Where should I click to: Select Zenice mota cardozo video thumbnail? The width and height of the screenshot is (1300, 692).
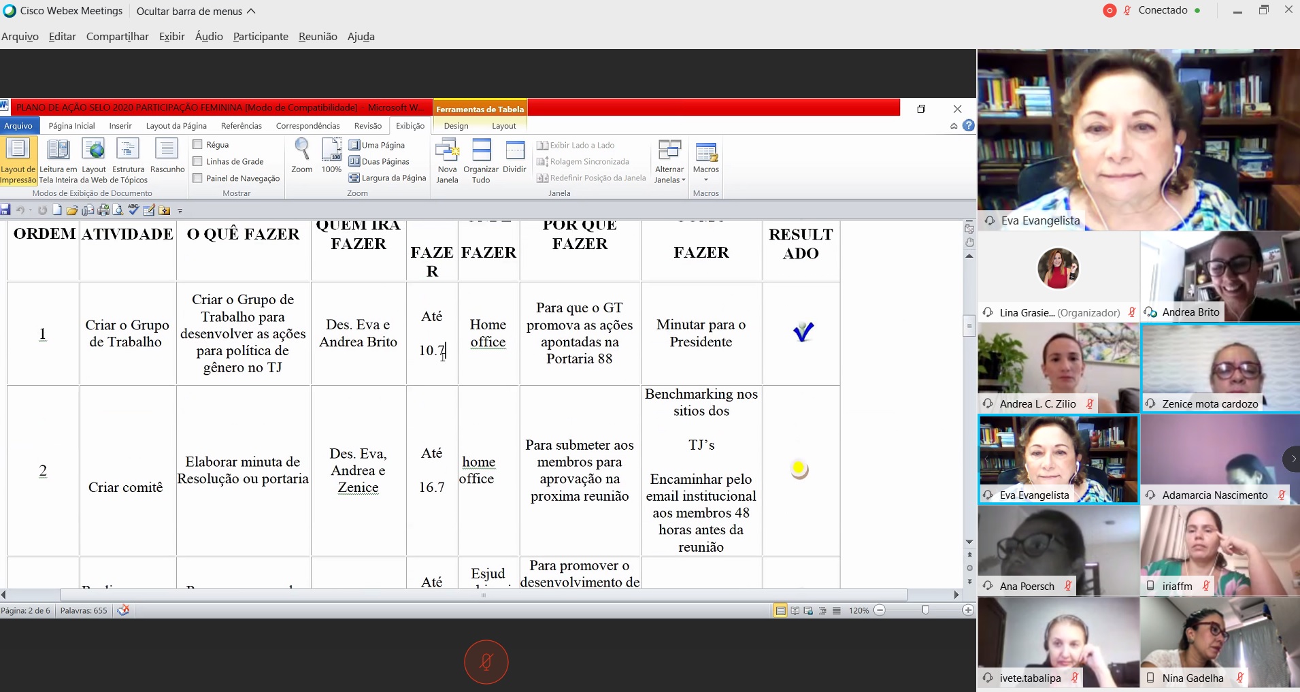1220,367
